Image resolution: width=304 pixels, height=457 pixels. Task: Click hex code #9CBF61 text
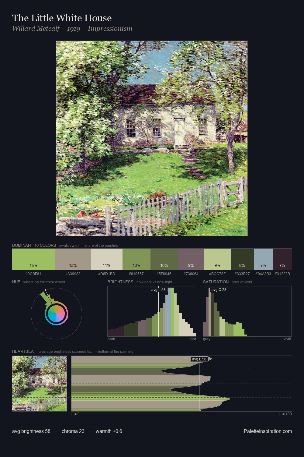click(x=33, y=274)
